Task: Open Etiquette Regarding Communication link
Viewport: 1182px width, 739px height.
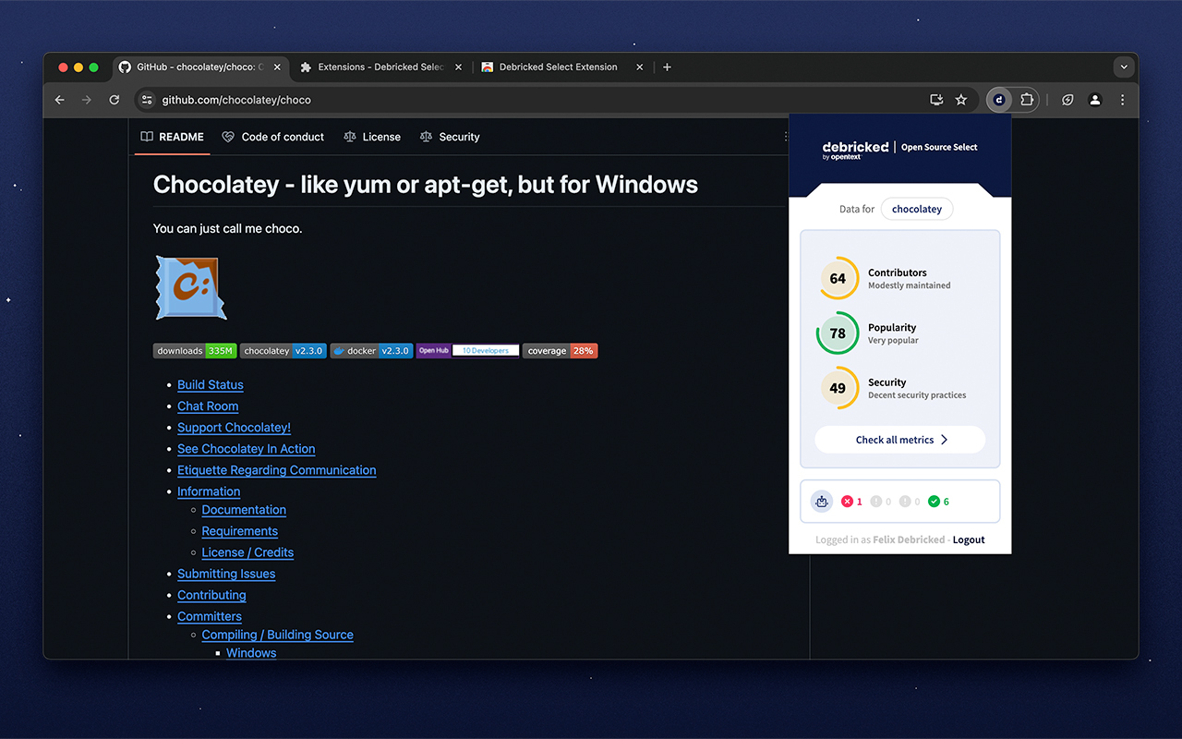Action: [x=277, y=470]
